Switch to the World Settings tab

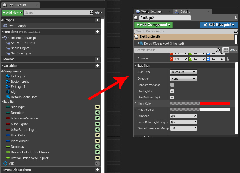[153, 12]
